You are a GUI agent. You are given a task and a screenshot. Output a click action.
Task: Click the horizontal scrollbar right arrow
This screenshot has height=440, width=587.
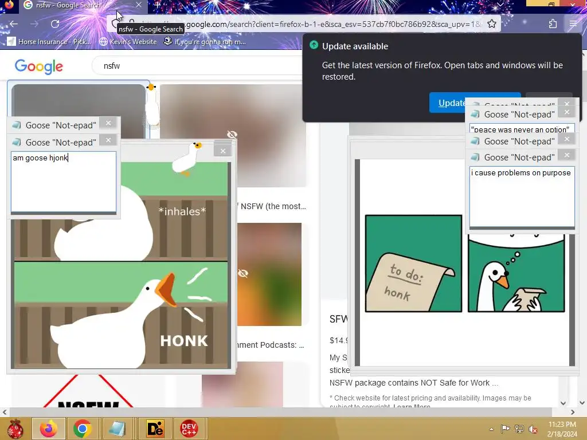[x=573, y=412]
